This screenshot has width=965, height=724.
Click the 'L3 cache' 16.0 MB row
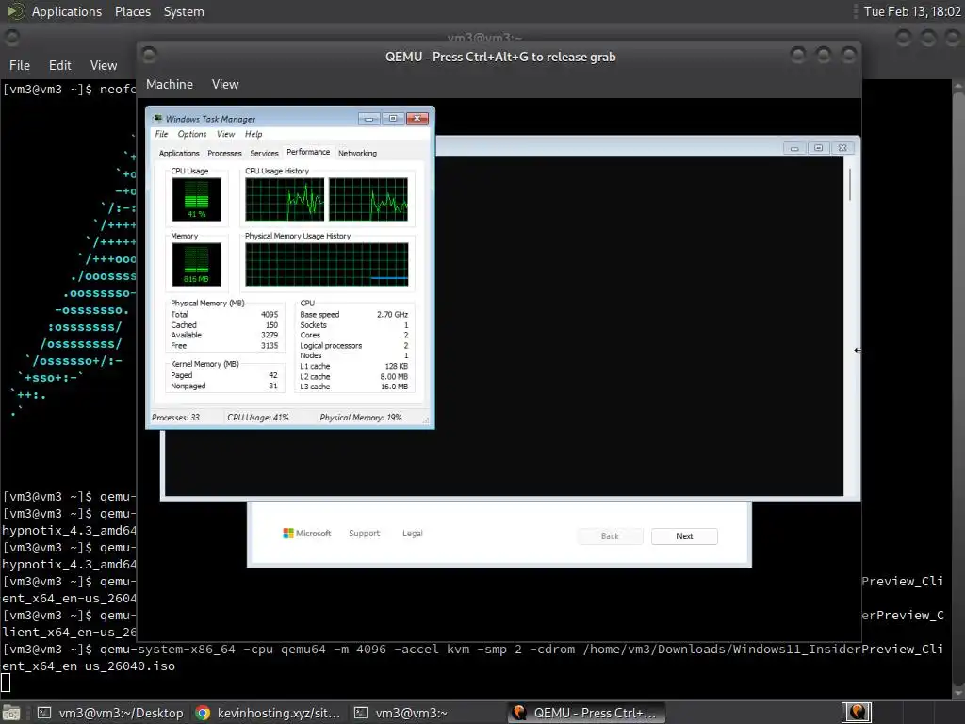click(354, 387)
